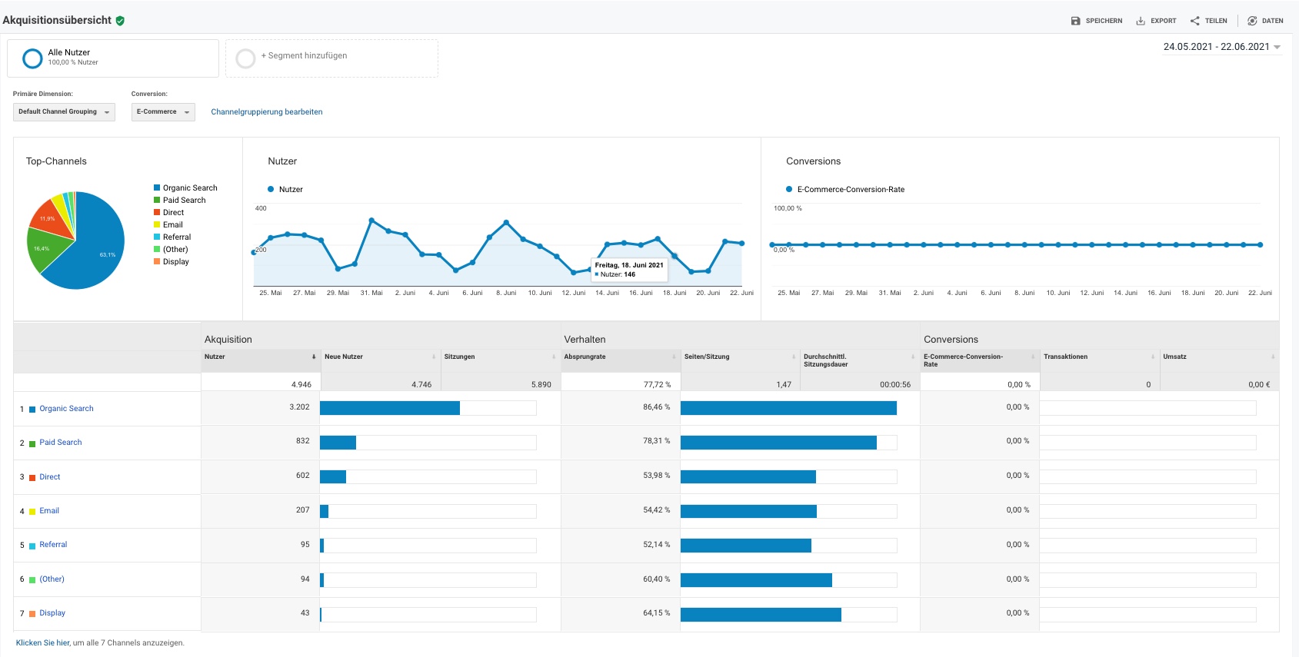Open the Display channel row
This screenshot has width=1299, height=657.
tap(52, 613)
